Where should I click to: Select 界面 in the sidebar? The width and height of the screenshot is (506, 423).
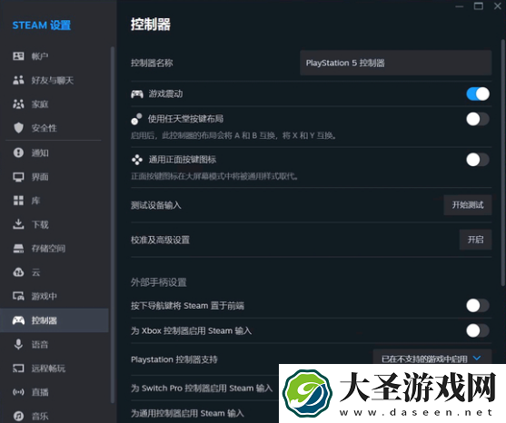pyautogui.click(x=55, y=177)
